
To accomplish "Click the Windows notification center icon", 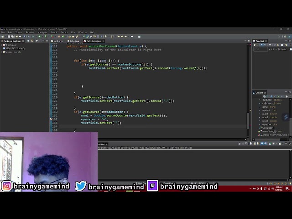I will 287,188.
